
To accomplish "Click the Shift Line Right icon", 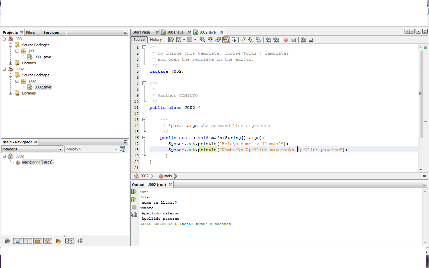I will click(x=276, y=40).
